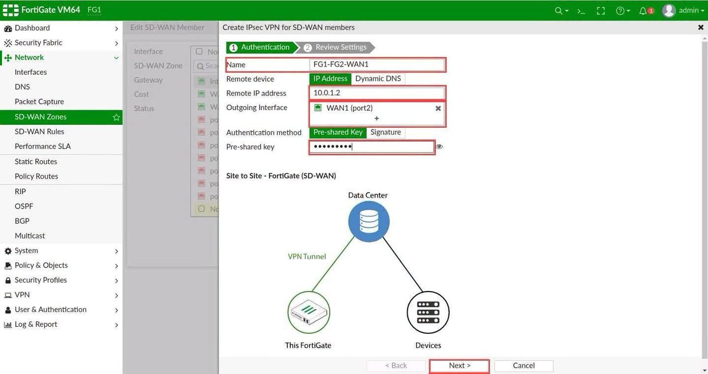Click the FortiGate logo icon
This screenshot has width=708, height=374.
click(x=10, y=10)
